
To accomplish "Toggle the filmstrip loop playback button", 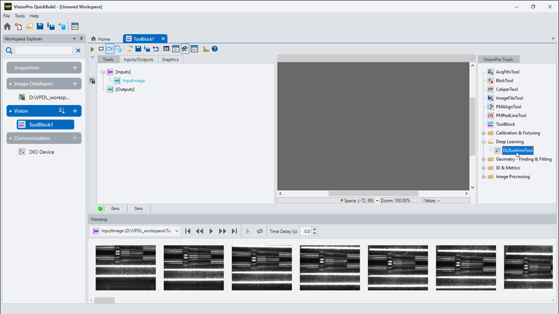I will (260, 231).
